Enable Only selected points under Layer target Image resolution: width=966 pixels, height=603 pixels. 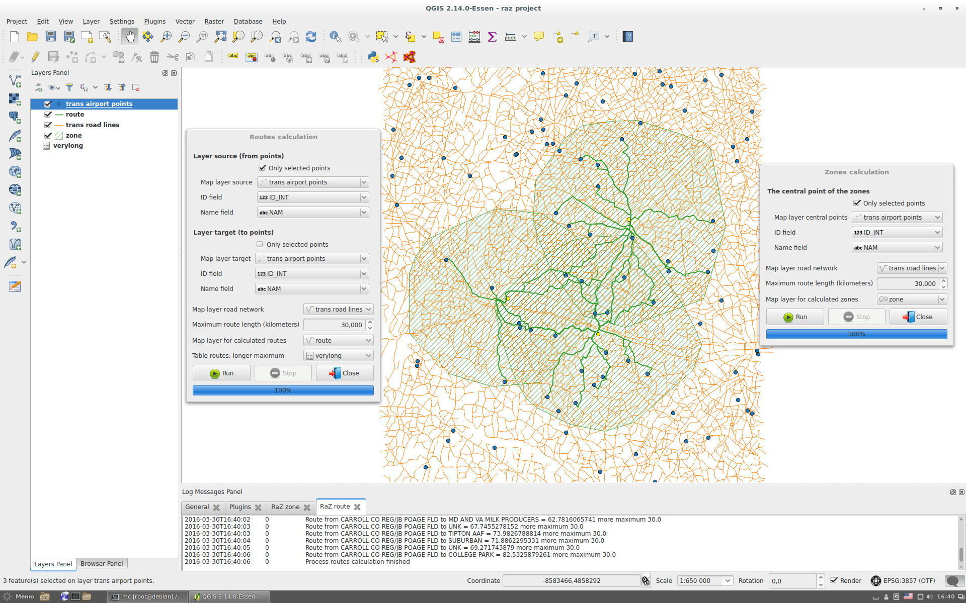pos(260,244)
